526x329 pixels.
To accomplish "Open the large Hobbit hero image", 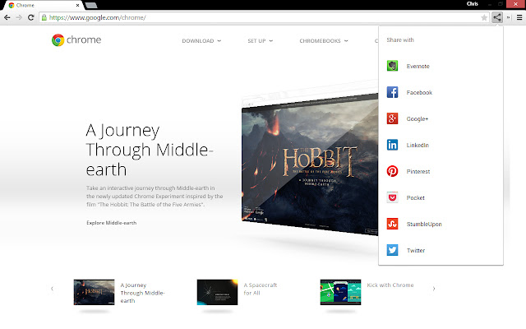I will coord(310,164).
